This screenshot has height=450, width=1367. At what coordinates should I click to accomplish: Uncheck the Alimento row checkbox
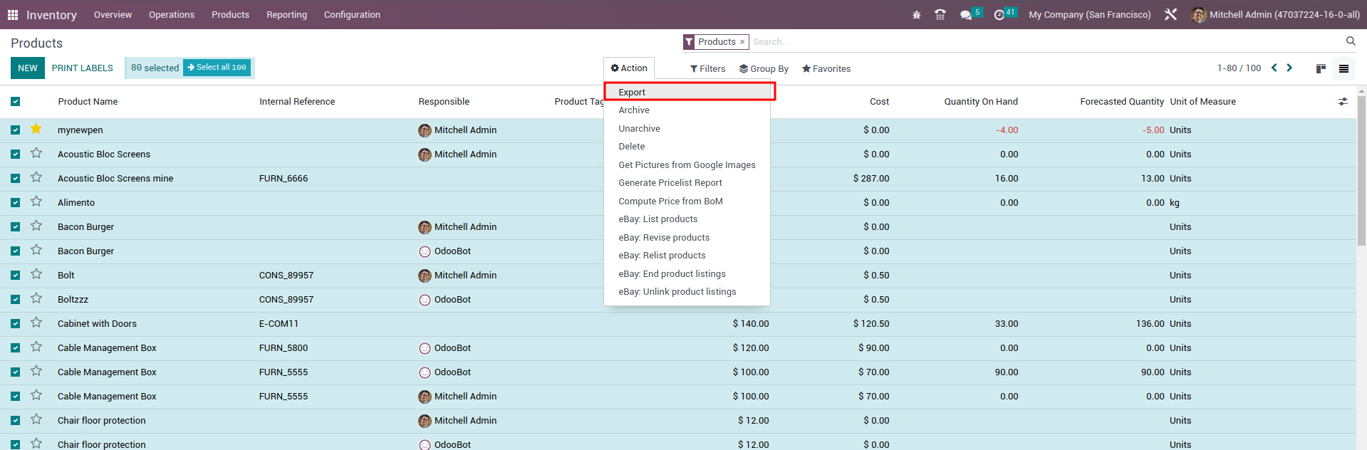click(15, 203)
